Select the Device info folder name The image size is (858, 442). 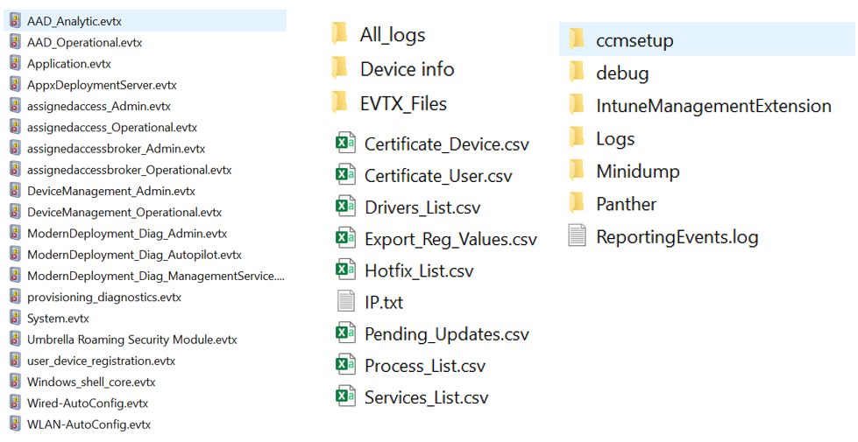point(408,69)
